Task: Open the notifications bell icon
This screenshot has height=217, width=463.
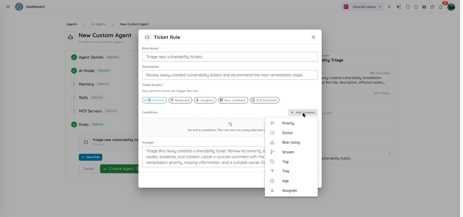Action: coord(440,7)
